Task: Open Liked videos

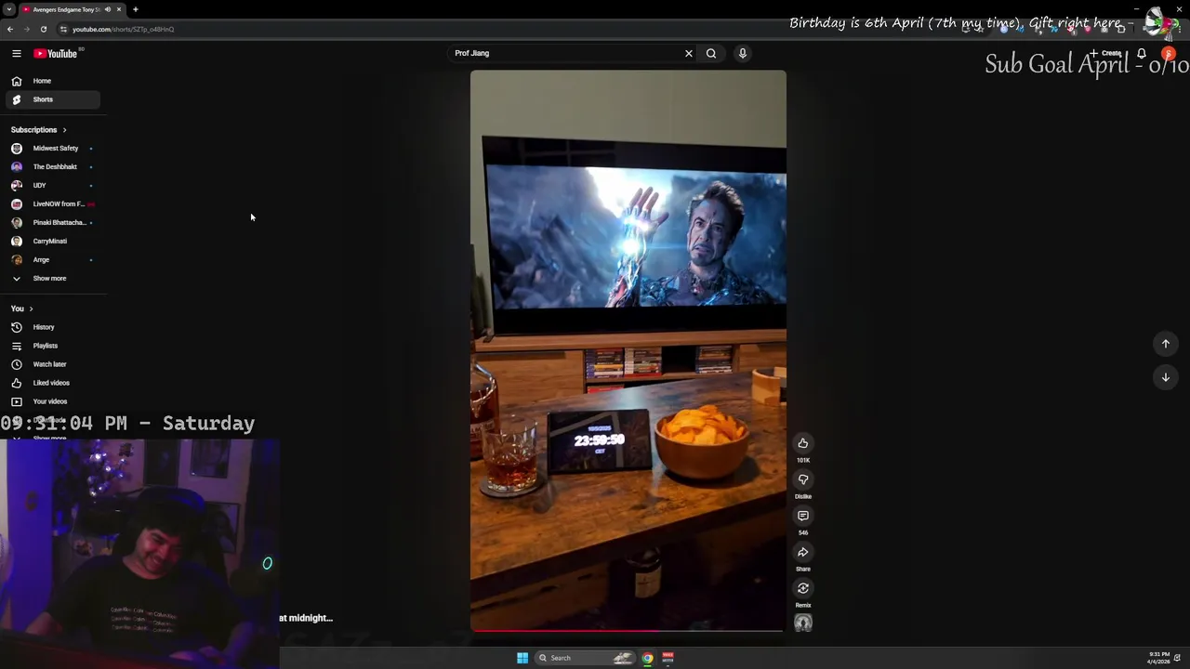Action: pyautogui.click(x=53, y=383)
